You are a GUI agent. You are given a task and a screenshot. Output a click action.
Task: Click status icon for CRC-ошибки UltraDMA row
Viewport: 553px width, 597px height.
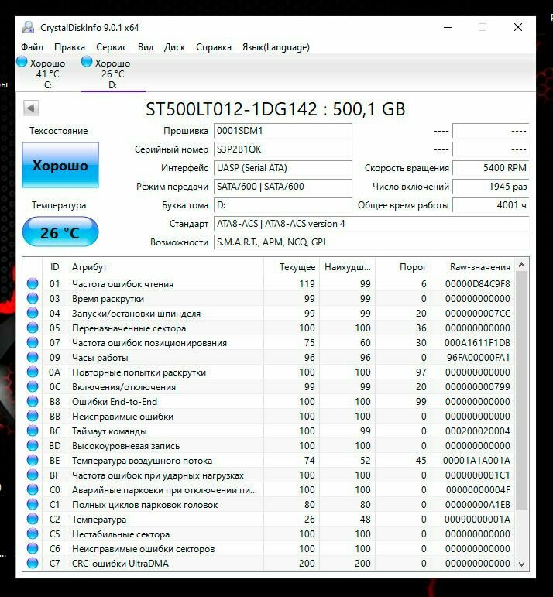tap(33, 564)
